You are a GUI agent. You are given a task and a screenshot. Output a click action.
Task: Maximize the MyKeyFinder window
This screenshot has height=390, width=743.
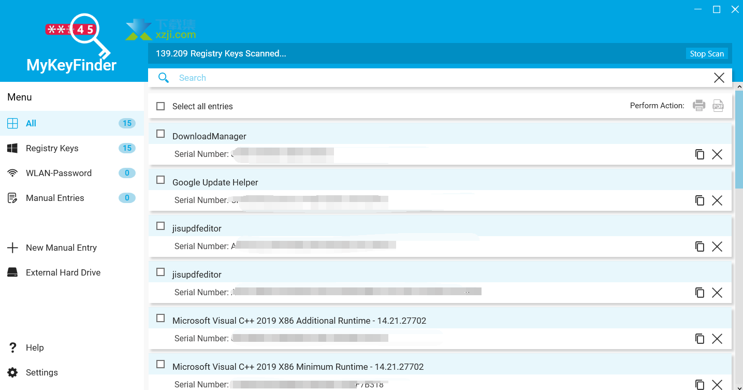pyautogui.click(x=717, y=9)
